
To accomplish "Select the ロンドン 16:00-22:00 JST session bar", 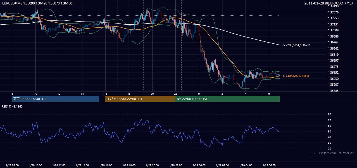I will [x=140, y=99].
